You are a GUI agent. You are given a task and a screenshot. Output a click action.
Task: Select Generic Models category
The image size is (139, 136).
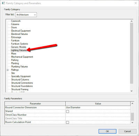pos(18,47)
